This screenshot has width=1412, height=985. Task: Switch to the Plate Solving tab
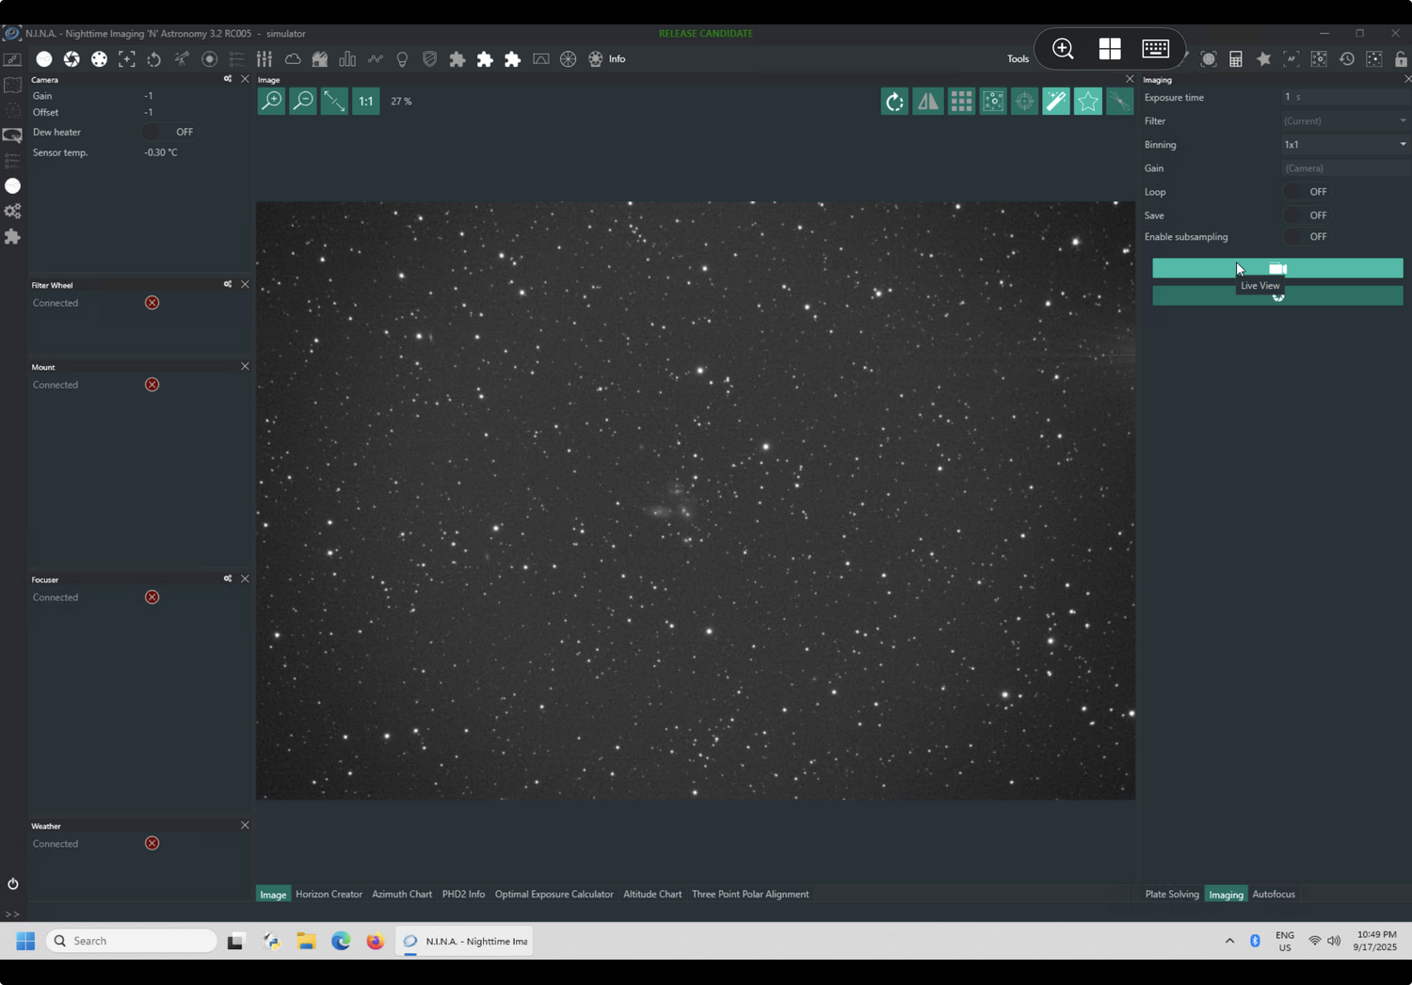pyautogui.click(x=1172, y=894)
